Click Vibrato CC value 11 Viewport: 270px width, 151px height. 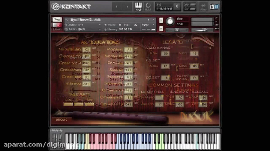(160, 104)
